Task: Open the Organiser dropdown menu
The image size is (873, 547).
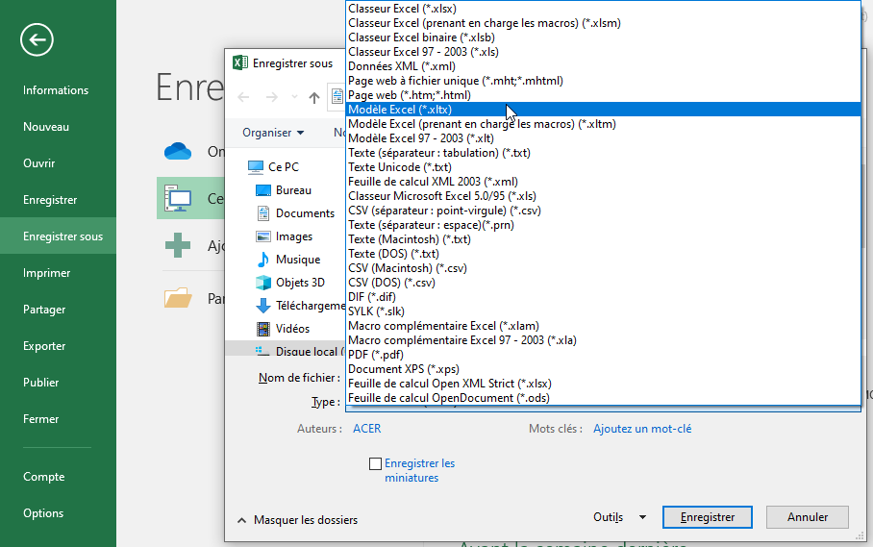Action: coord(273,133)
